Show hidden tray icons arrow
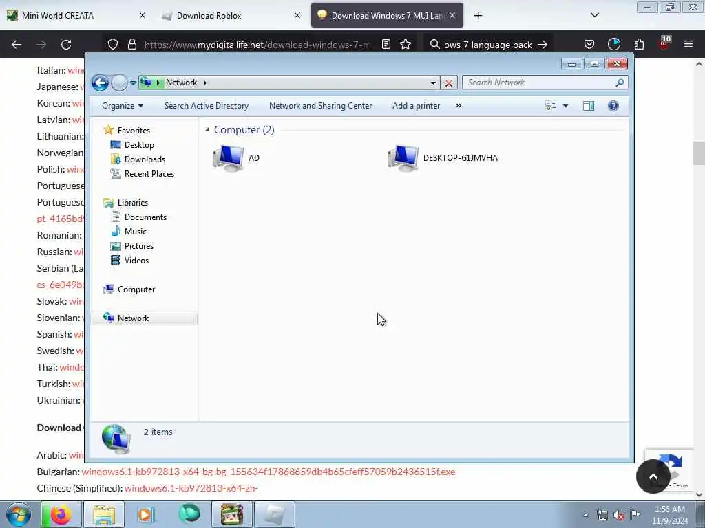 pos(585,516)
